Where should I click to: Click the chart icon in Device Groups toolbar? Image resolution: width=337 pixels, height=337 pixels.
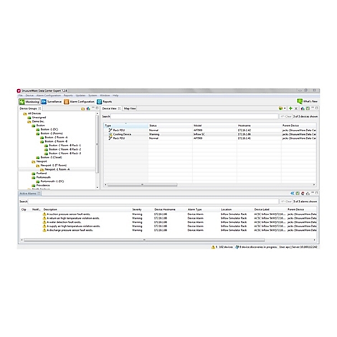(x=88, y=109)
